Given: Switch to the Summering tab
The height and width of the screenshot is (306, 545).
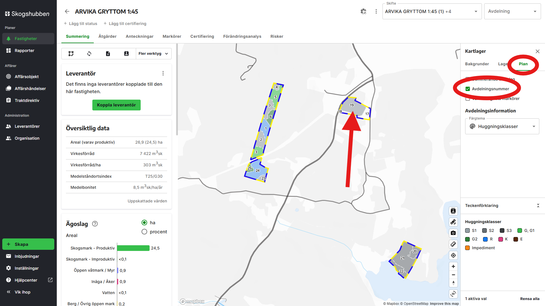Looking at the screenshot, I should [x=78, y=36].
